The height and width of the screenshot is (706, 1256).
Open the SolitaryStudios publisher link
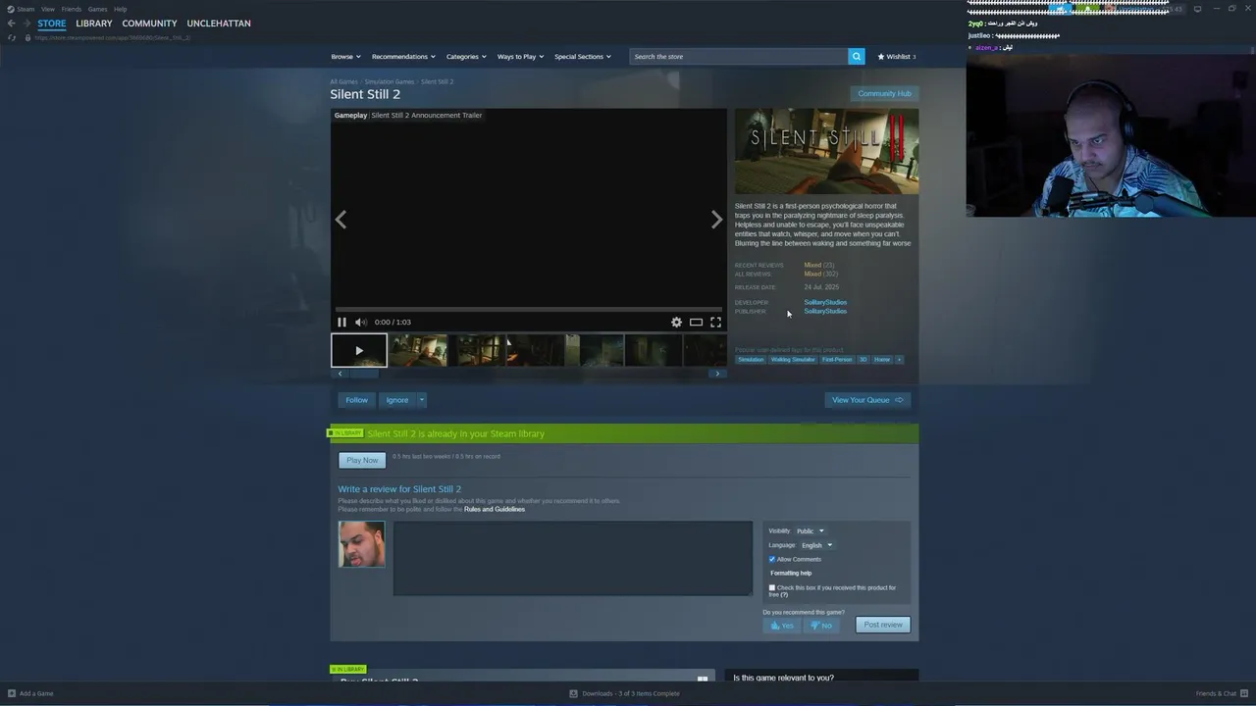click(x=825, y=311)
